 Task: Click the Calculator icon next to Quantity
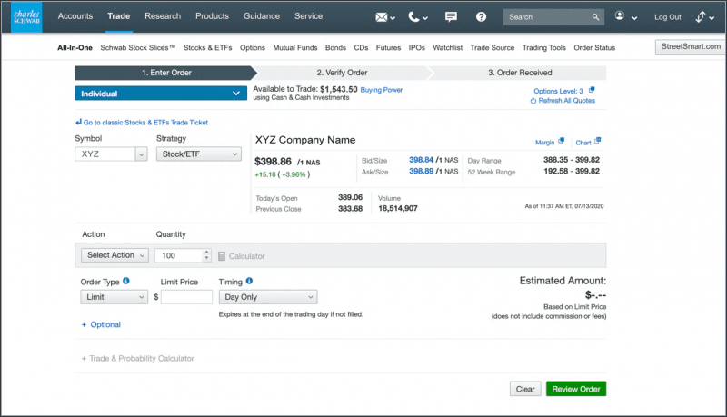point(222,256)
